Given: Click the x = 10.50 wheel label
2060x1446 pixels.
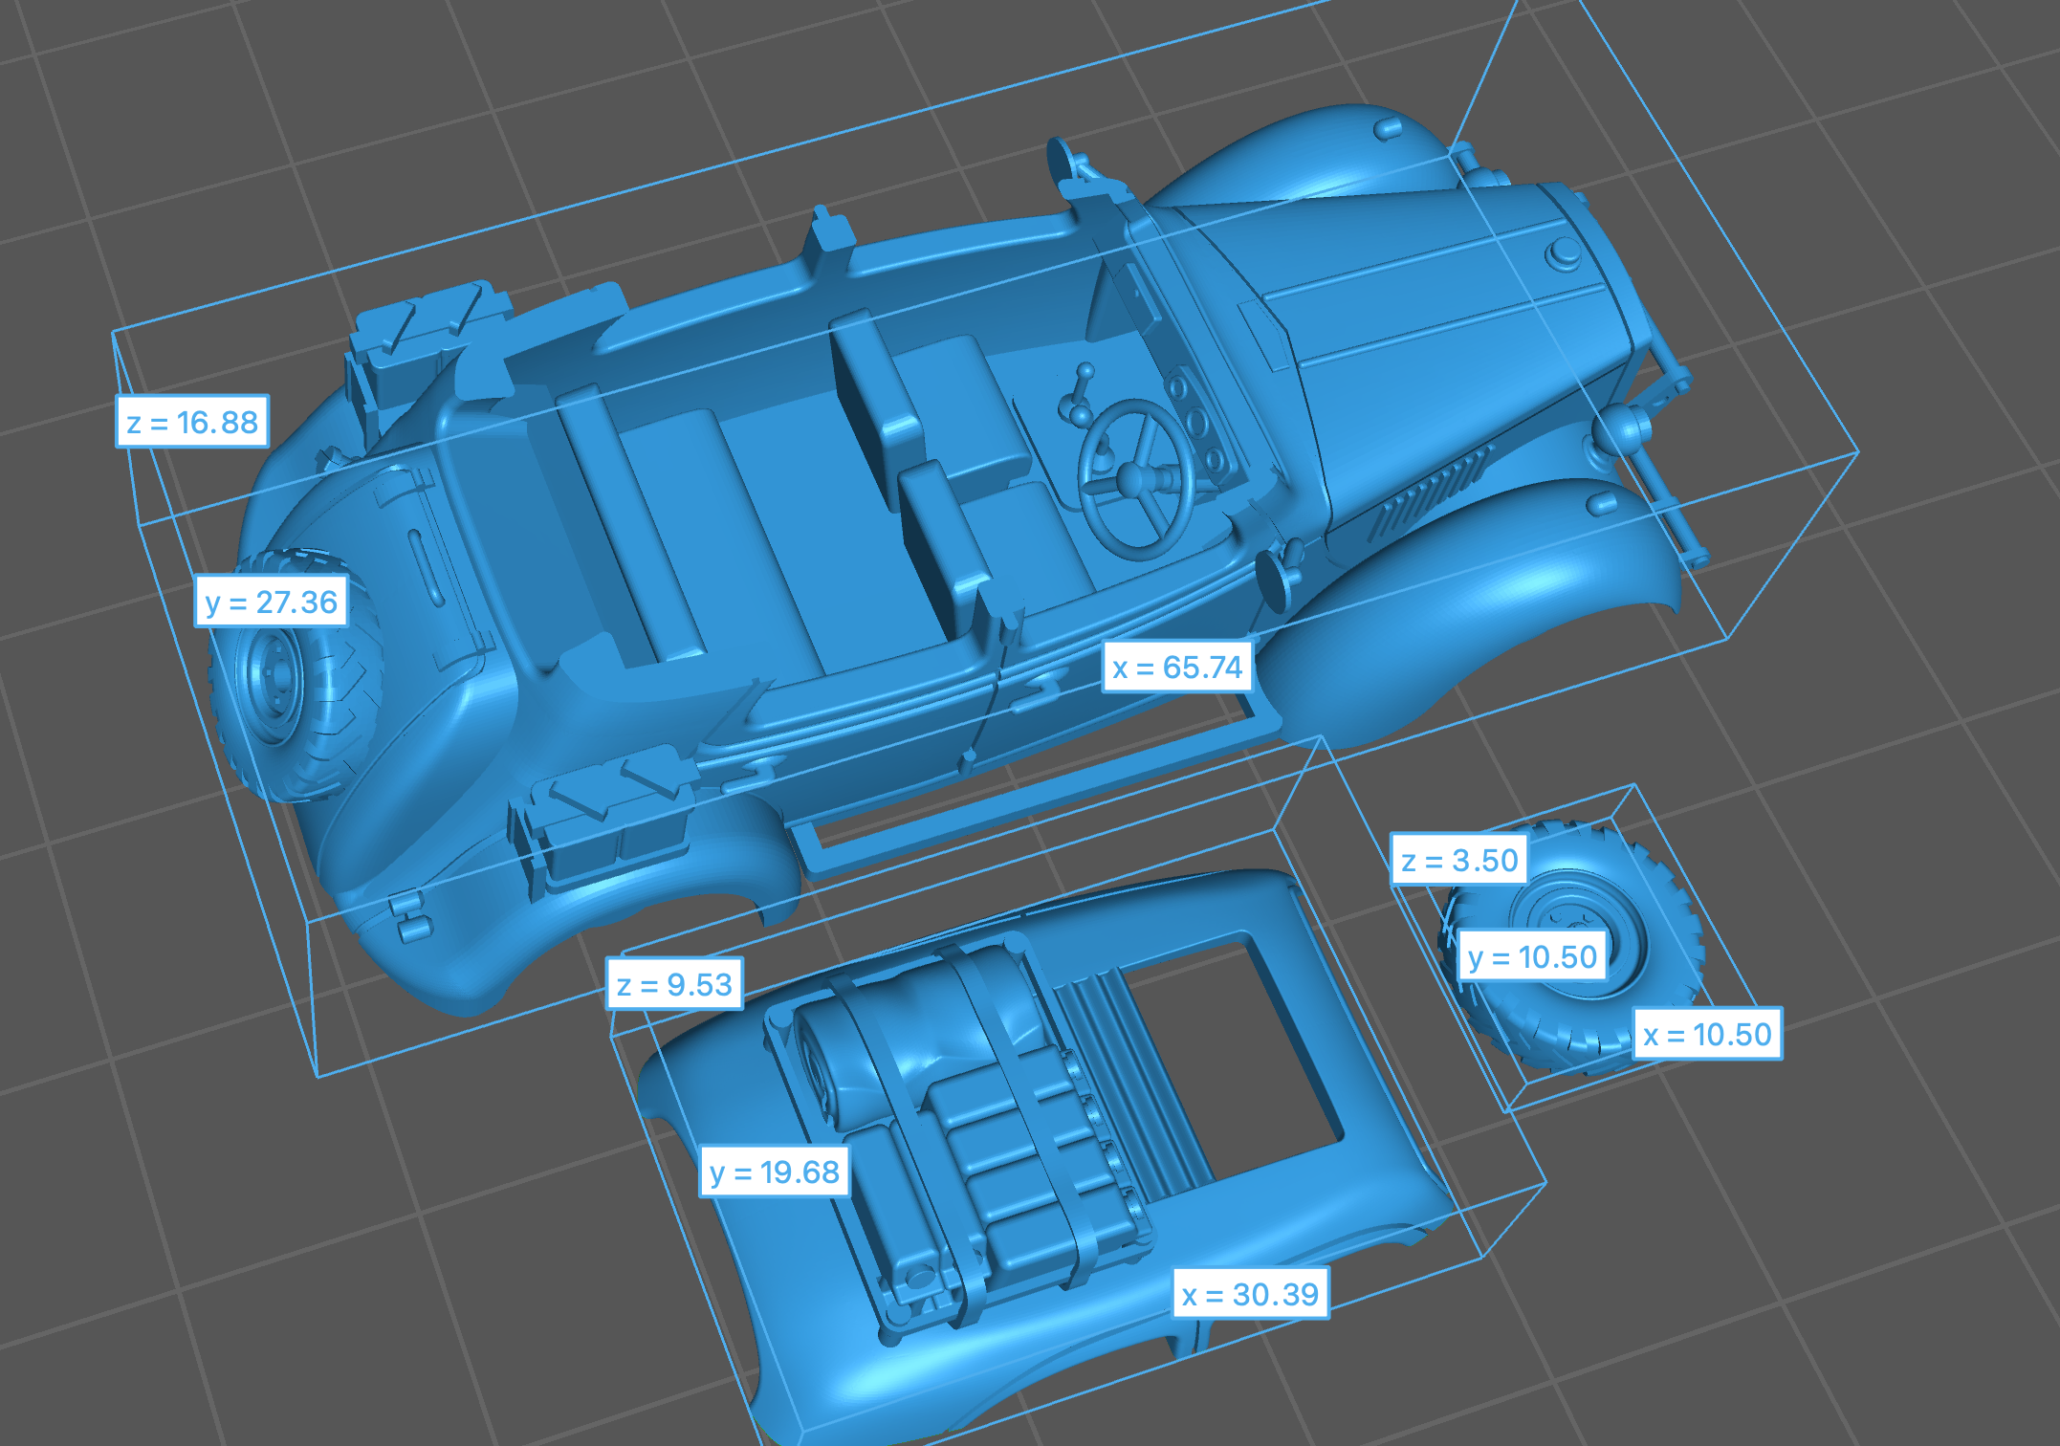Looking at the screenshot, I should [x=1707, y=1034].
